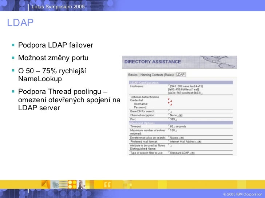Click the quotation marks icon in footer band

(x=107, y=185)
